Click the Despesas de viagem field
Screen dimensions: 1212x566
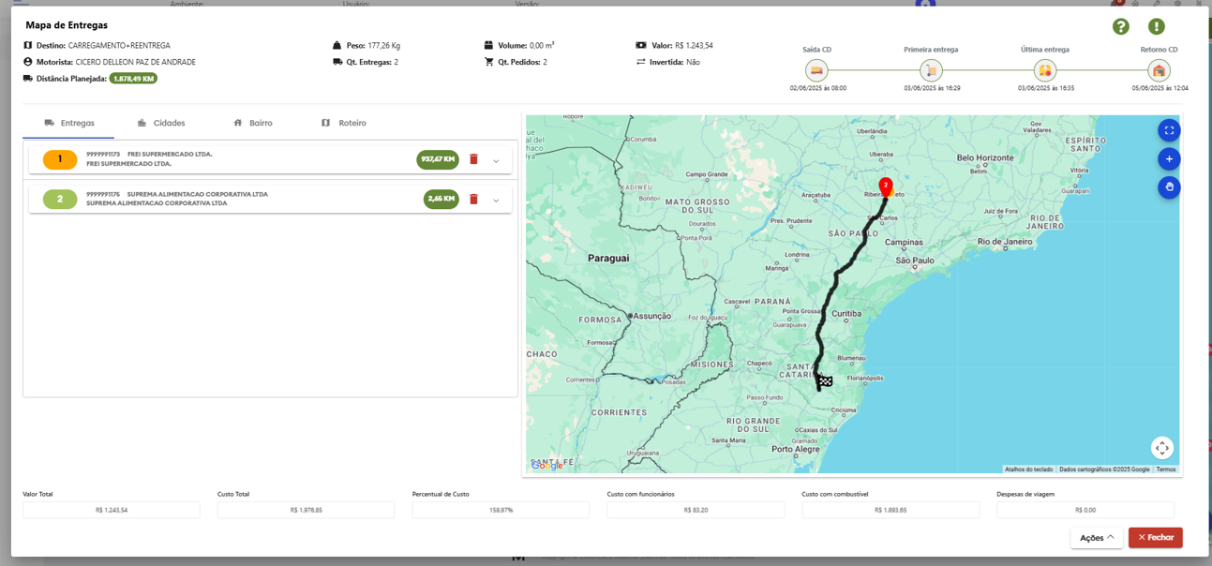coord(1085,510)
